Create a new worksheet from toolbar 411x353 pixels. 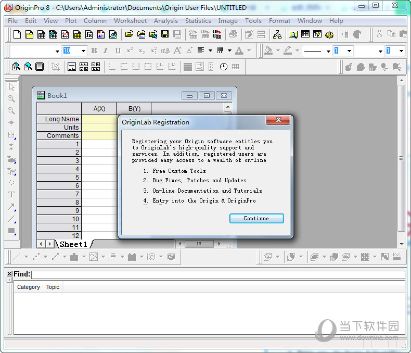click(x=41, y=34)
